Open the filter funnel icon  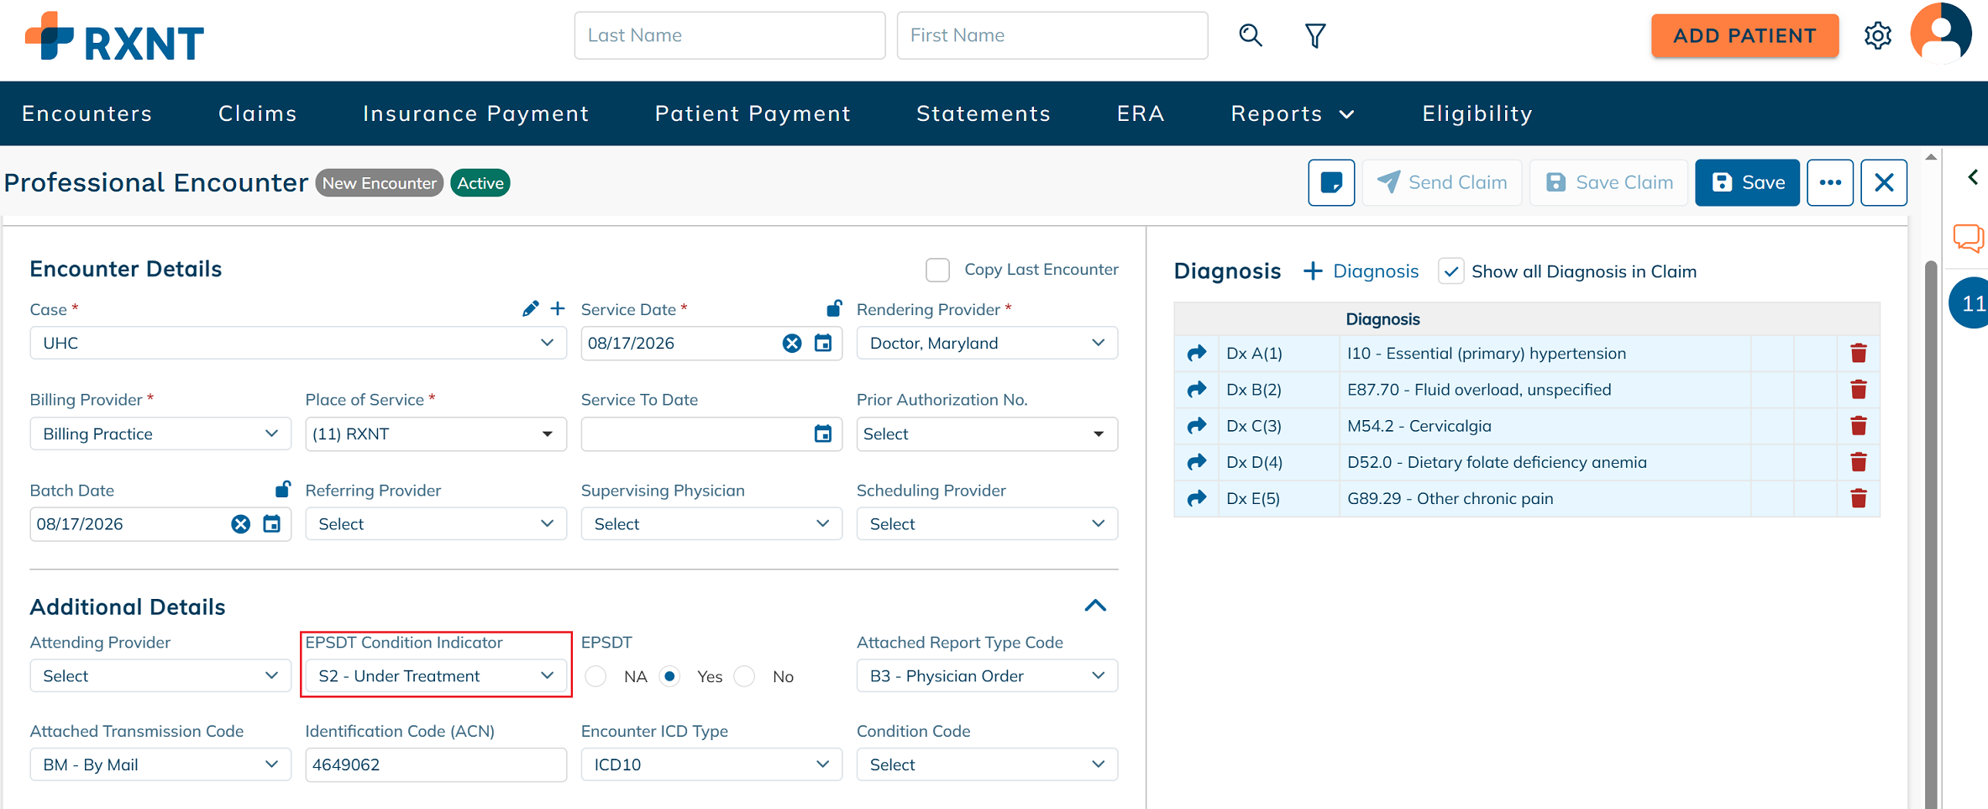click(x=1315, y=35)
